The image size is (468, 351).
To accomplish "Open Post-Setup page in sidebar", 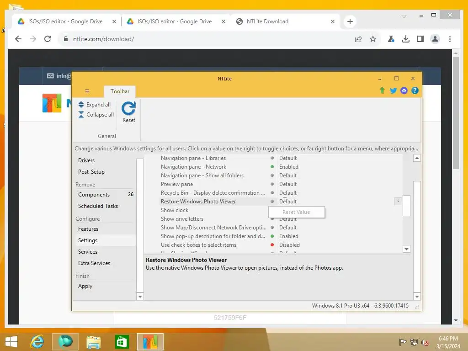I will (91, 172).
